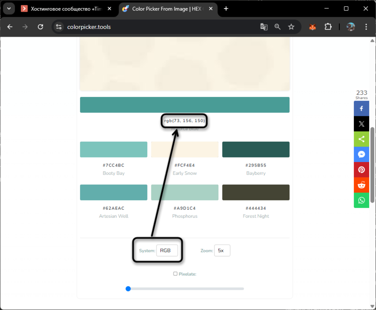Reload the colorpicker.tools page
The height and width of the screenshot is (310, 376).
tap(41, 27)
